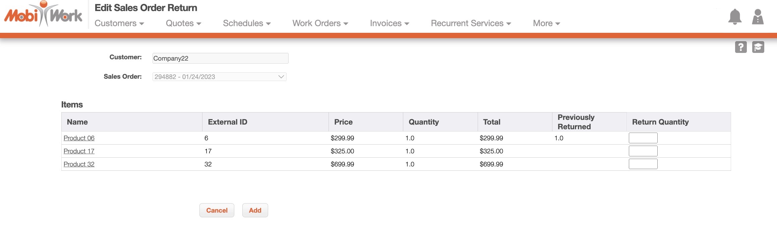Image resolution: width=777 pixels, height=225 pixels.
Task: Open the Product 32 link
Action: click(79, 164)
